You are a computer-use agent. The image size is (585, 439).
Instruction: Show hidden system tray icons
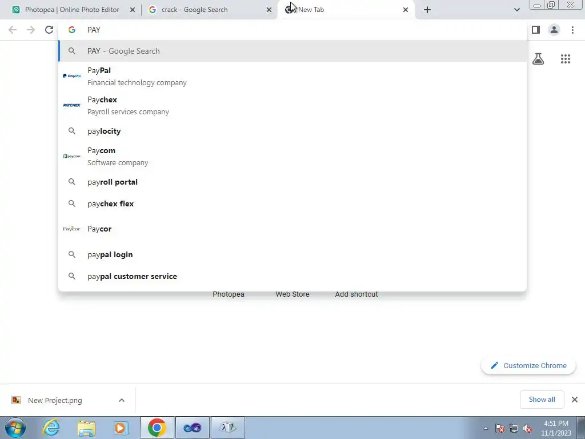[486, 428]
